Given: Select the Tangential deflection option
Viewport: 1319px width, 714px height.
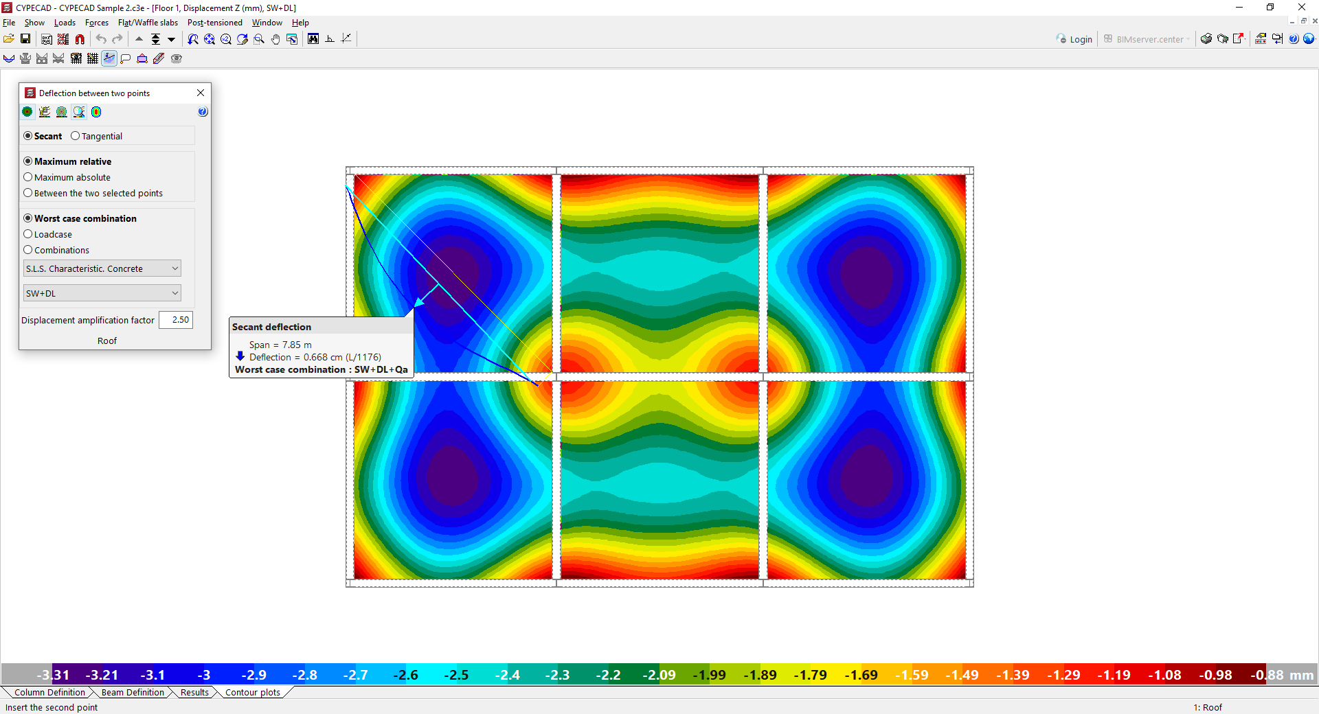Looking at the screenshot, I should pos(97,136).
